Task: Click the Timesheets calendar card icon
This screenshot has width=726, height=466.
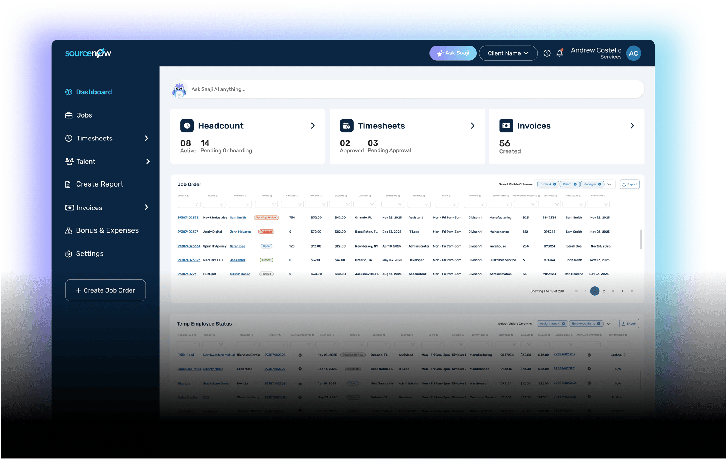Action: click(x=346, y=126)
